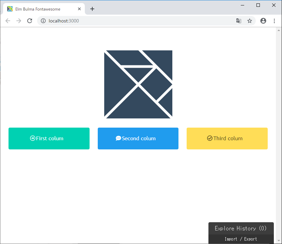
Task: Click the Elm tangram logo image
Action: click(138, 84)
